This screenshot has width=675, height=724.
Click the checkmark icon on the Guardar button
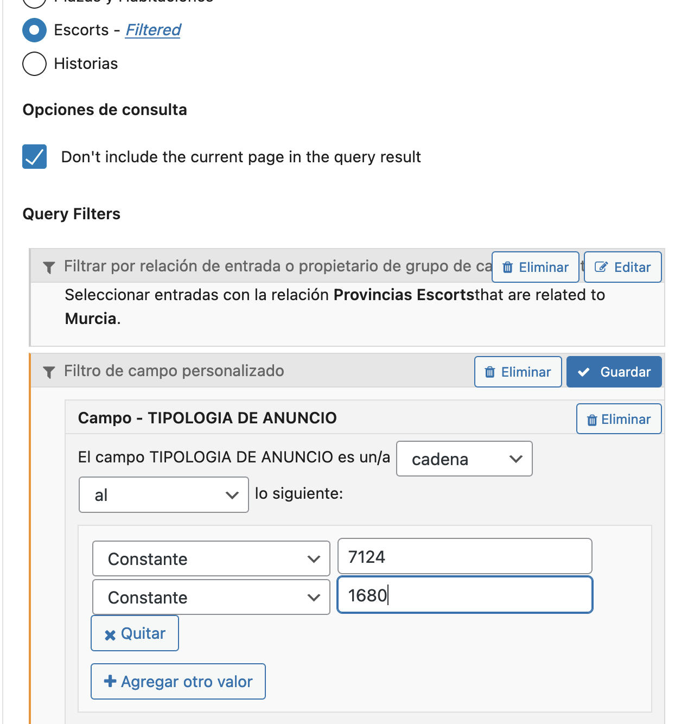click(584, 372)
